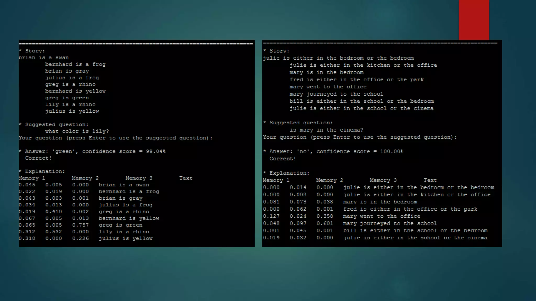Click the 'greg is green' explanation row
536x301 pixels.
[x=120, y=225]
